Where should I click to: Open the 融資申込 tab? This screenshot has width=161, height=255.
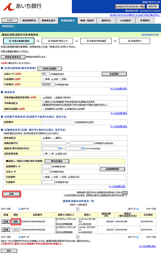point(106,20)
